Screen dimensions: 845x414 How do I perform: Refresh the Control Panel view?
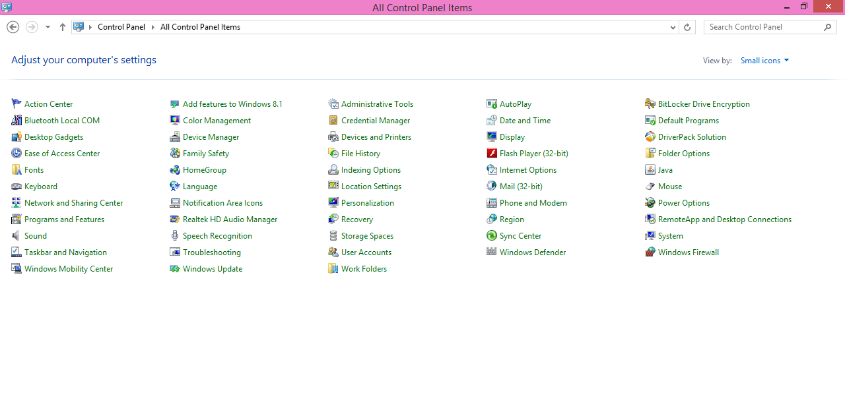point(687,27)
